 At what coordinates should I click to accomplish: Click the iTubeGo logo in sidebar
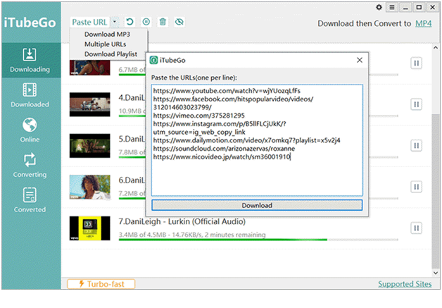30,23
